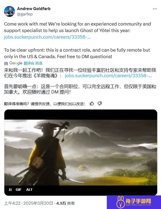Click the rabbit logo icon in watermark
161x209 pixels.
coord(120,202)
